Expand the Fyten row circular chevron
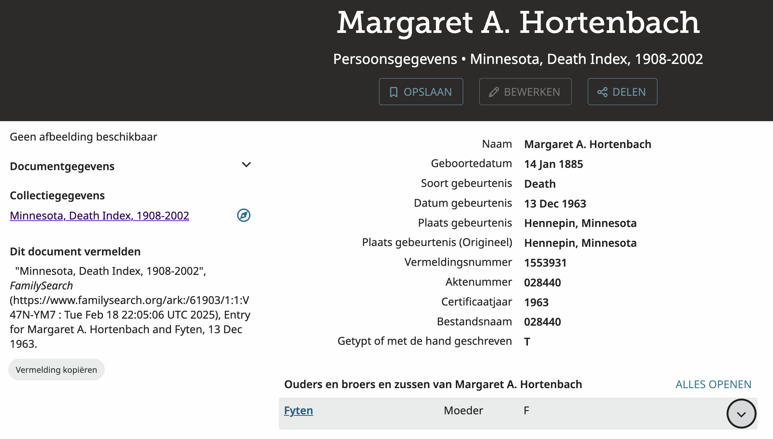 coord(741,414)
